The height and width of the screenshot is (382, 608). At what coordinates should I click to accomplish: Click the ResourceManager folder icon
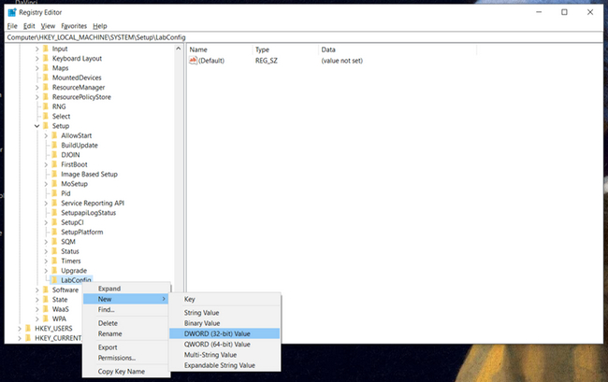pyautogui.click(x=46, y=87)
